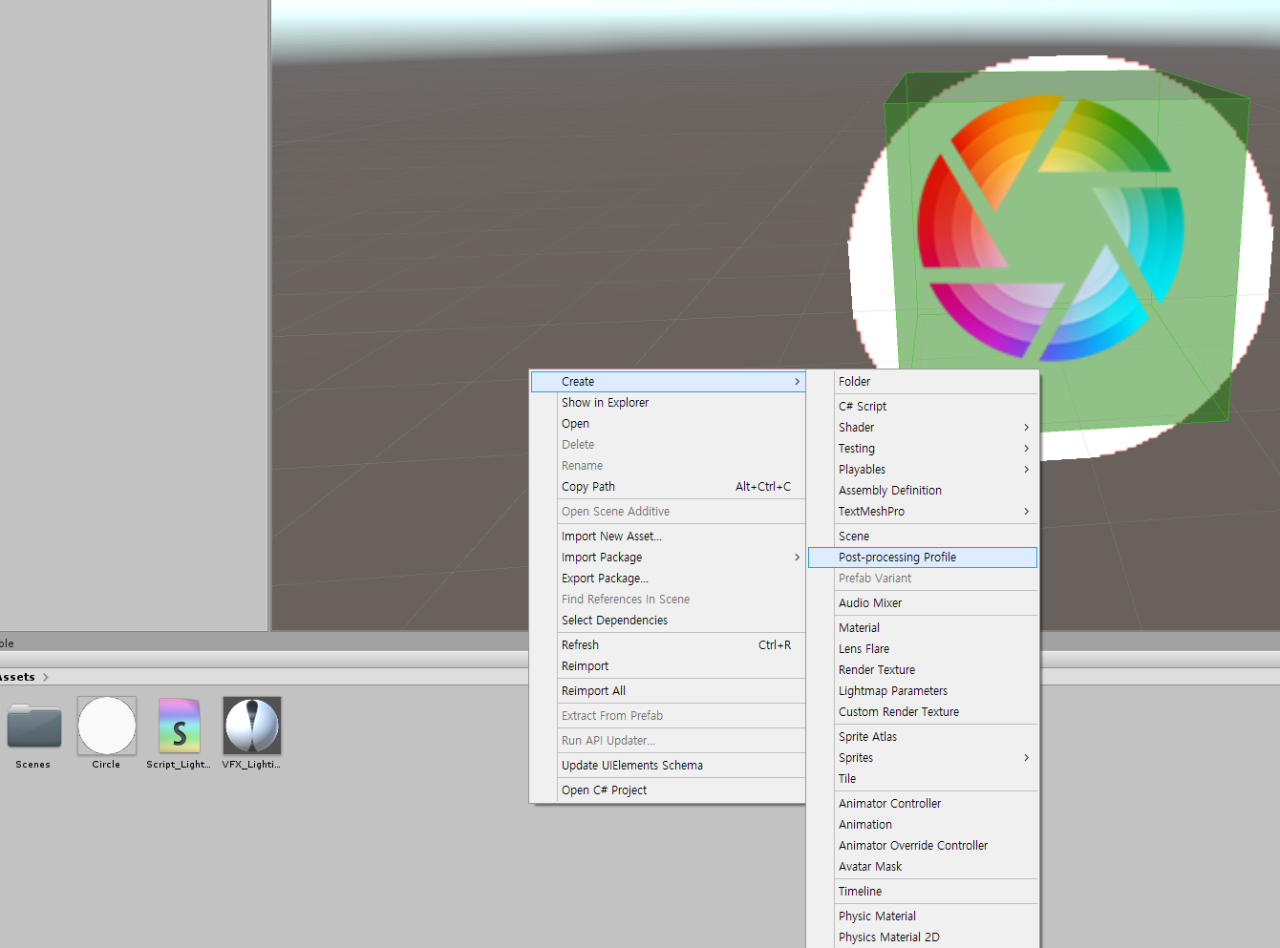Create a new Animation clip
This screenshot has height=948, width=1280.
[x=923, y=825]
